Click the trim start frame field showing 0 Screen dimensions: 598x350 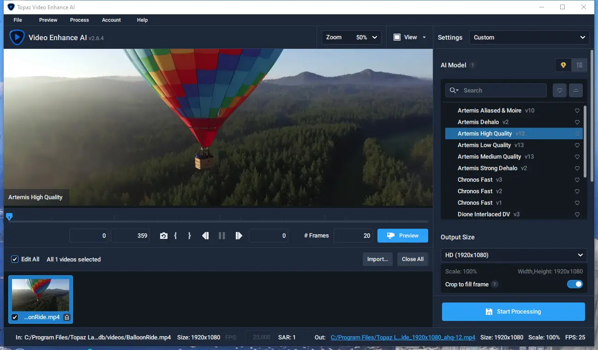tap(90, 236)
